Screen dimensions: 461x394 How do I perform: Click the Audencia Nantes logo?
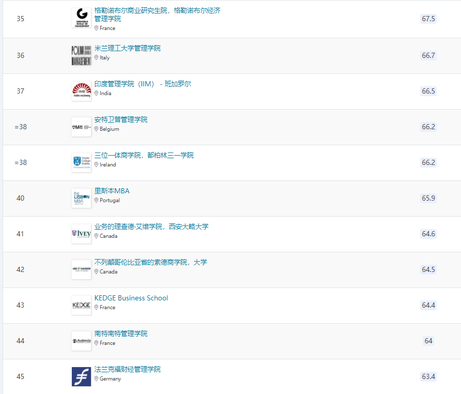(x=81, y=341)
